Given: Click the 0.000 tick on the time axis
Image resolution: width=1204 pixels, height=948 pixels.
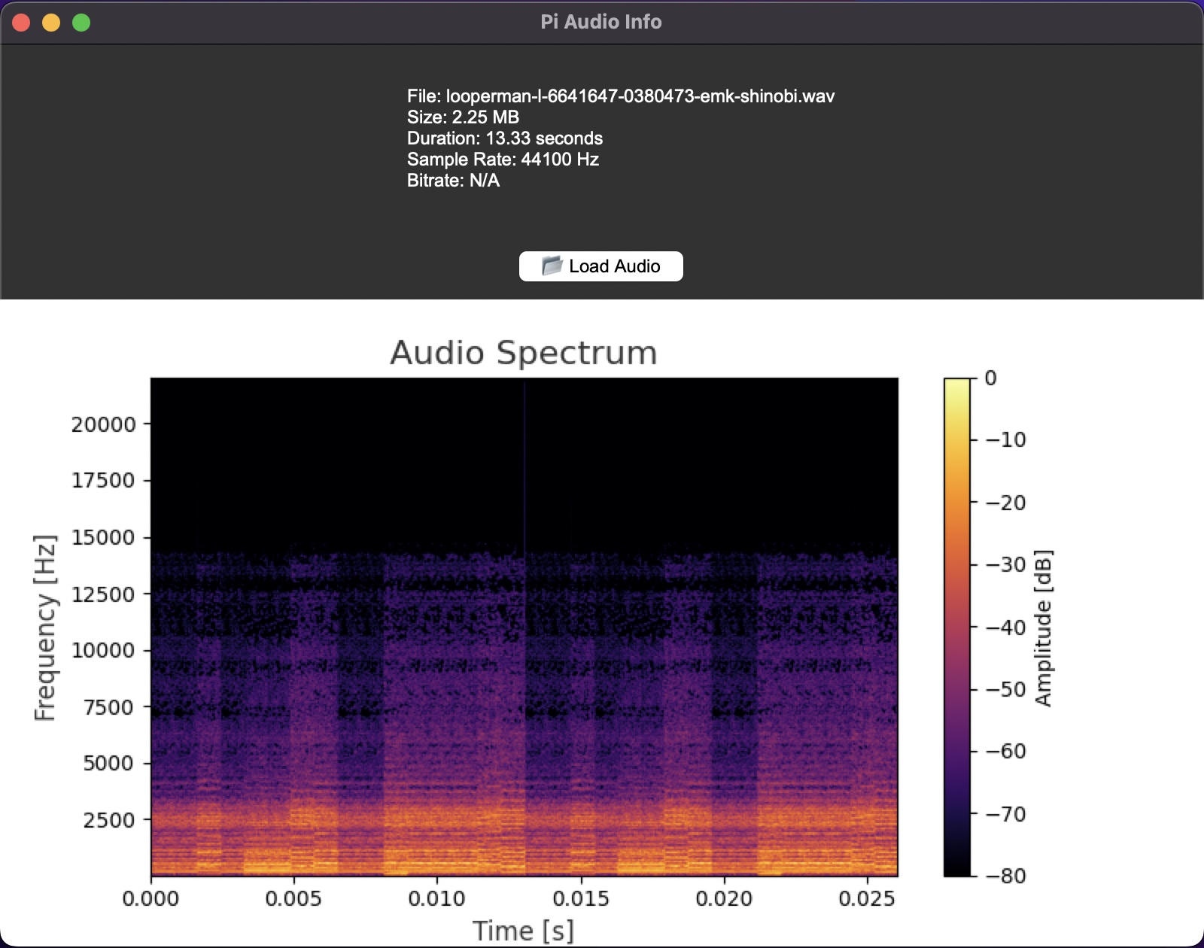Looking at the screenshot, I should 151,898.
